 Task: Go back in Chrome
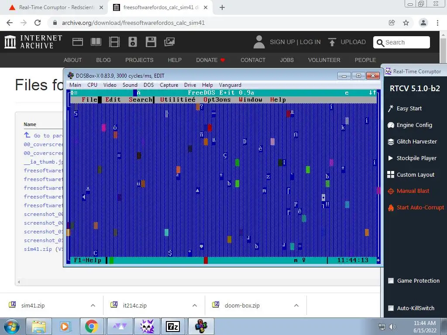tap(10, 23)
